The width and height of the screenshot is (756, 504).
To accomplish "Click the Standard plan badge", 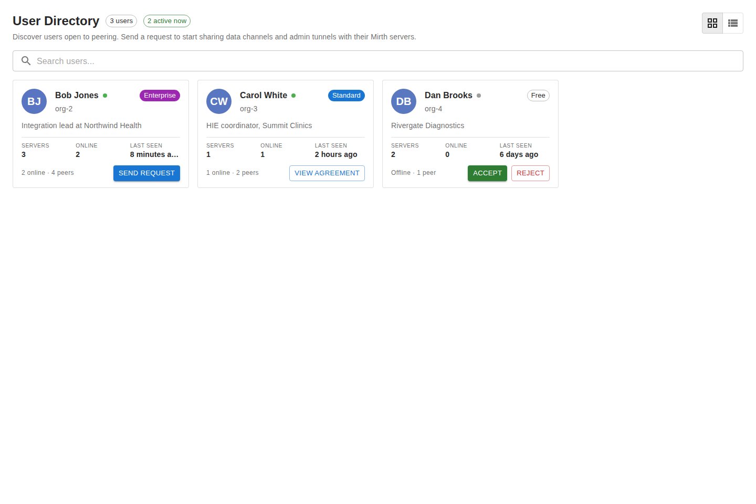I will pos(346,96).
